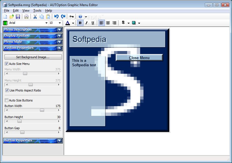232x163 pixels.
Task: Click the blue help question mark icon
Action: click(x=80, y=17)
